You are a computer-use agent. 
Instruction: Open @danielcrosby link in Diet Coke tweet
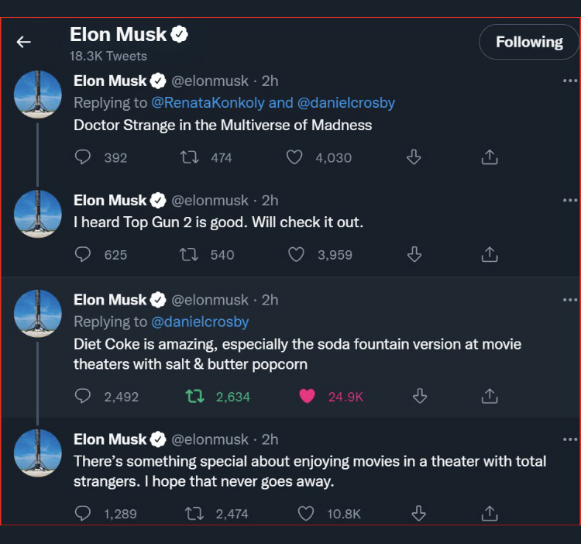pos(200,322)
